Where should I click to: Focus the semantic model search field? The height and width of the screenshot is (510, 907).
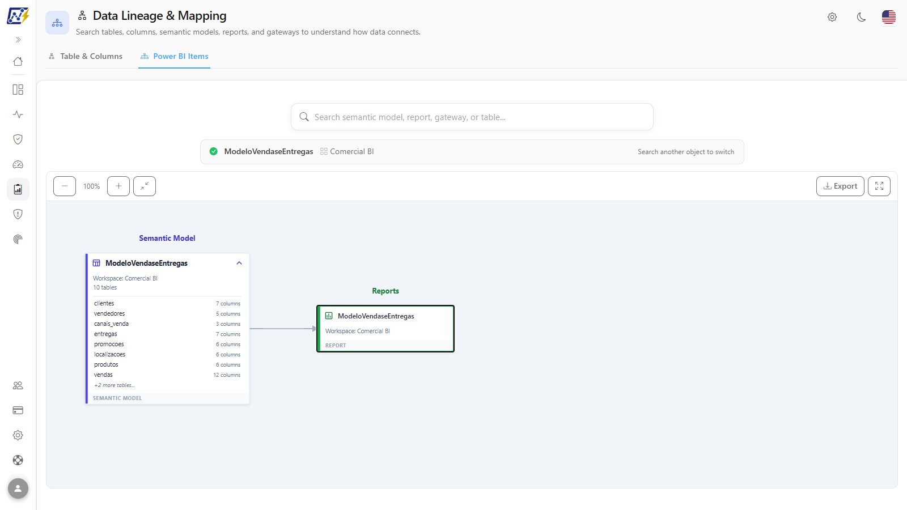472,117
